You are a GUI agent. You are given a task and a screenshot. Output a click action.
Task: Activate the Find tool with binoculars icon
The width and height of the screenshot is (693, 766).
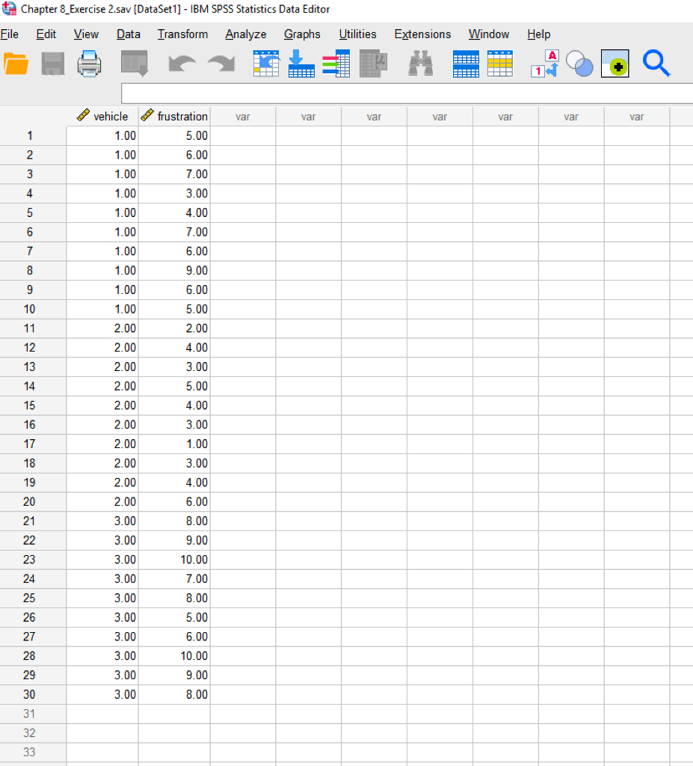pos(420,64)
